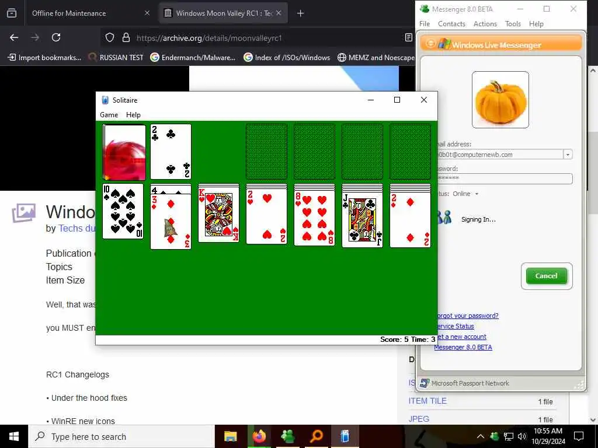Open Messenger Help menu
This screenshot has height=448, width=598.
536,23
